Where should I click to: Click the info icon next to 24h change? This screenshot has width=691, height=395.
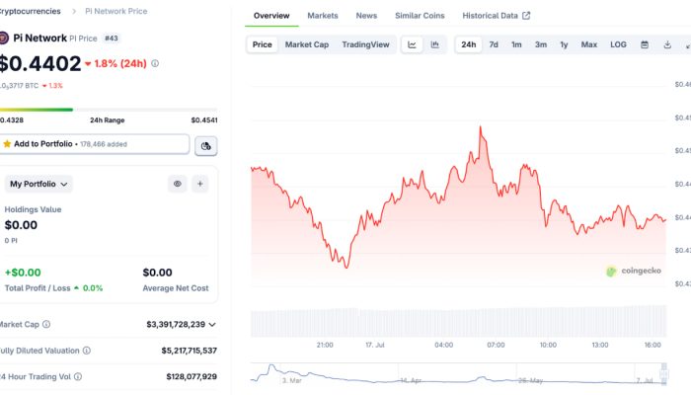coord(155,63)
